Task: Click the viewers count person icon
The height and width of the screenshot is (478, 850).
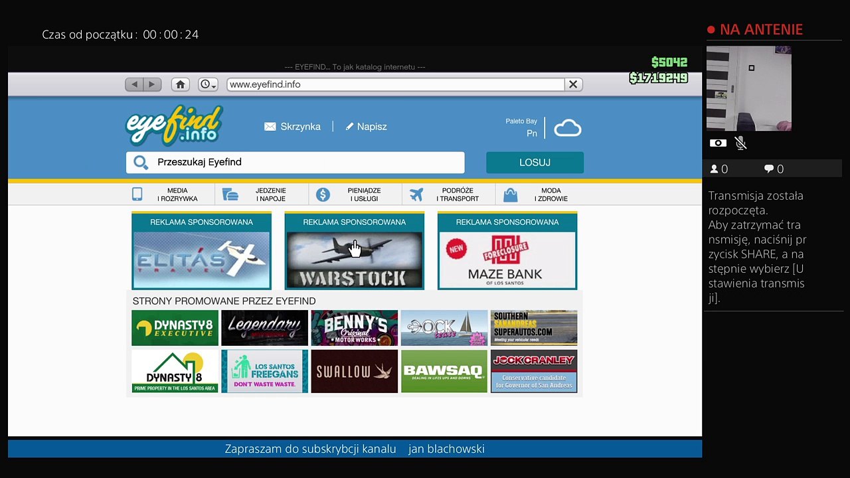Action: (x=715, y=169)
